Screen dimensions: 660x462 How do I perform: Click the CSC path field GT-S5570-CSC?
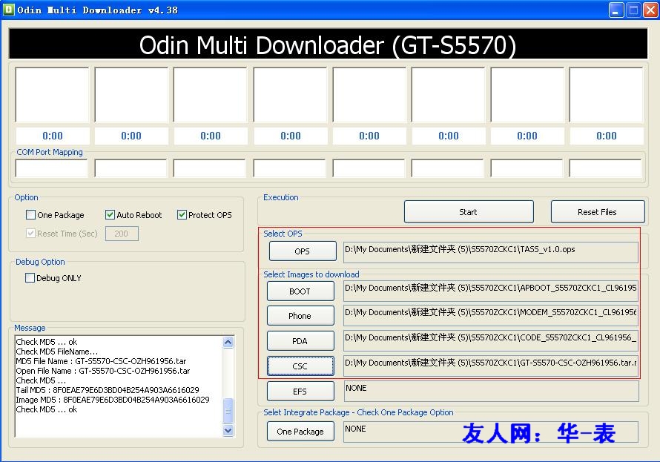[491, 366]
